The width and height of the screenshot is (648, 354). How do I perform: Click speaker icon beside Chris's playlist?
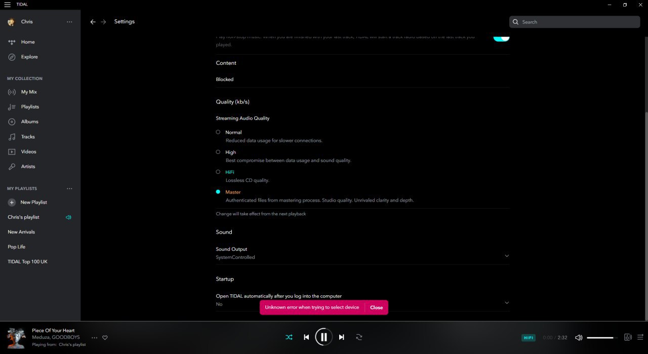pyautogui.click(x=68, y=217)
